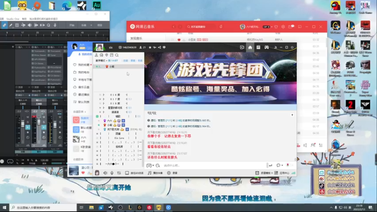Click the record button in Studio One transport
The height and width of the screenshot is (212, 377).
(x=2, y=162)
